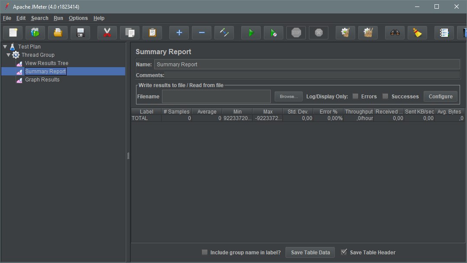Image resolution: width=467 pixels, height=263 pixels.
Task: Open the function helper list icon
Action: [x=444, y=32]
